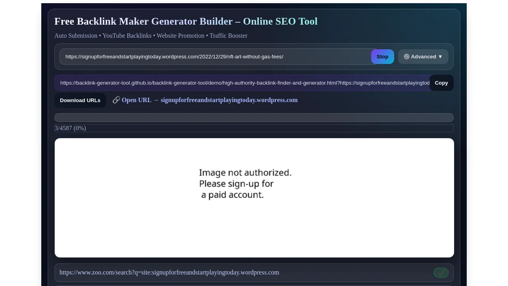Click the green checkmark on zoo.com row
This screenshot has width=508, height=286.
441,272
